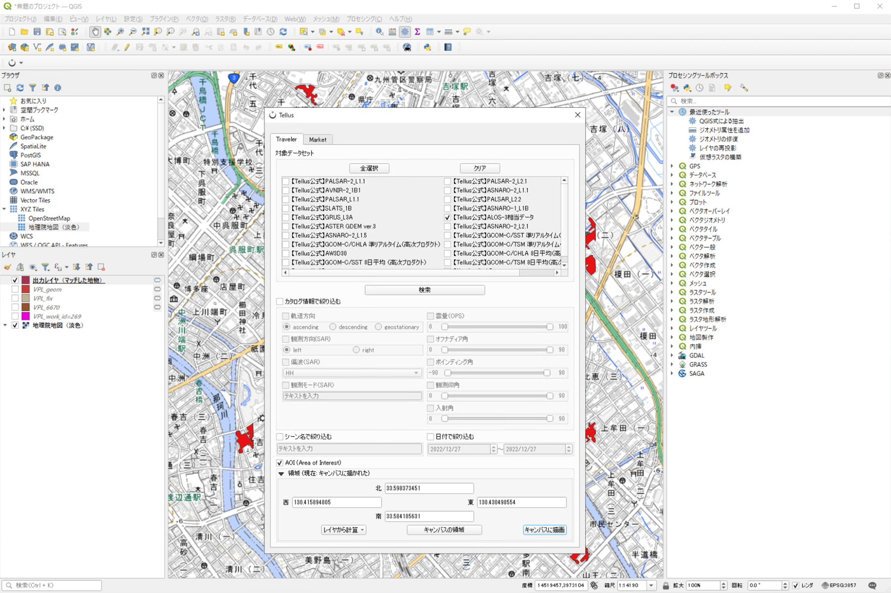
Task: Collapse the 領域 extent section triangle
Action: pyautogui.click(x=281, y=474)
